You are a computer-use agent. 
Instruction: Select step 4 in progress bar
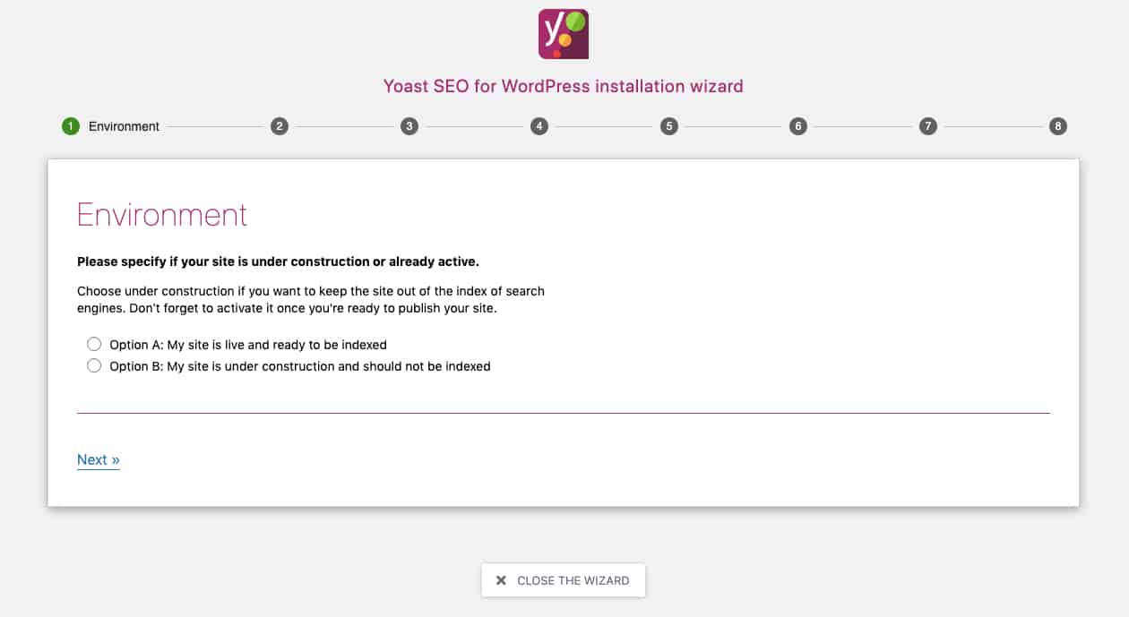(539, 126)
